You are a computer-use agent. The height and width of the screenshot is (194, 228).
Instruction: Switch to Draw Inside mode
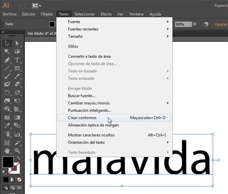click(19, 187)
